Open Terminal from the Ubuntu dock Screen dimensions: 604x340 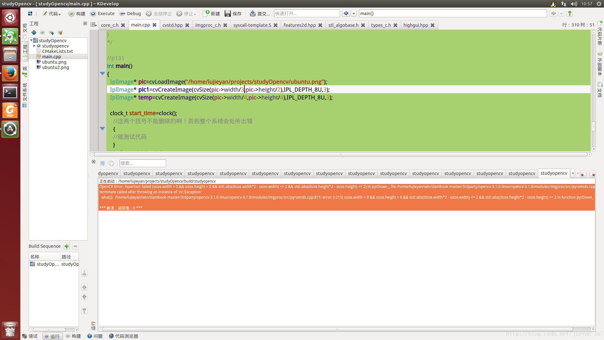(10, 92)
